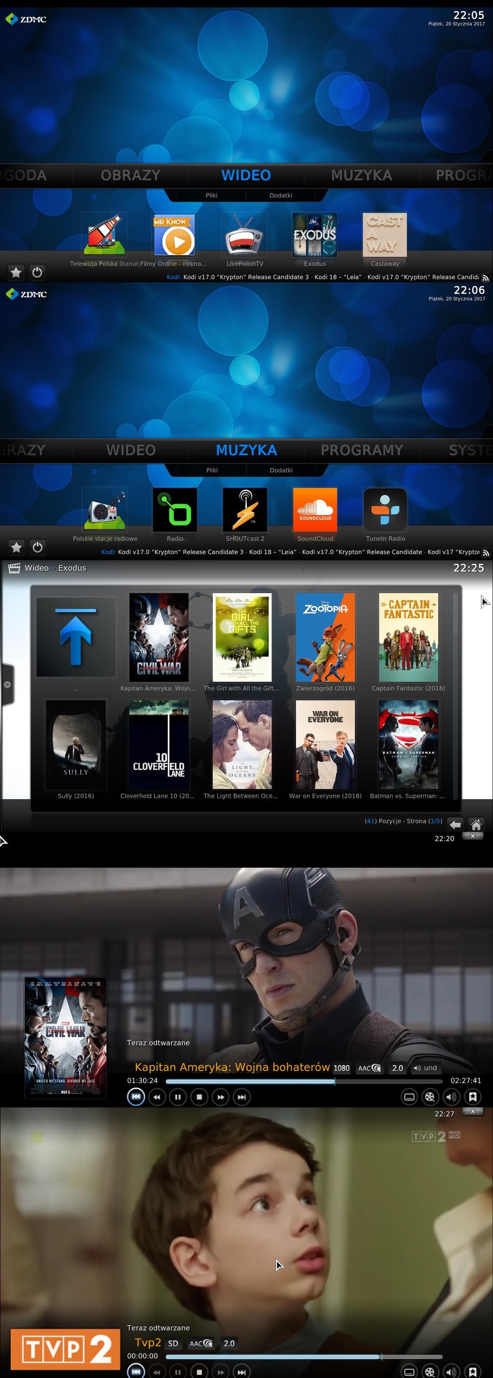Stop the TVP2 channel playback
The height and width of the screenshot is (1378, 493).
[199, 1372]
